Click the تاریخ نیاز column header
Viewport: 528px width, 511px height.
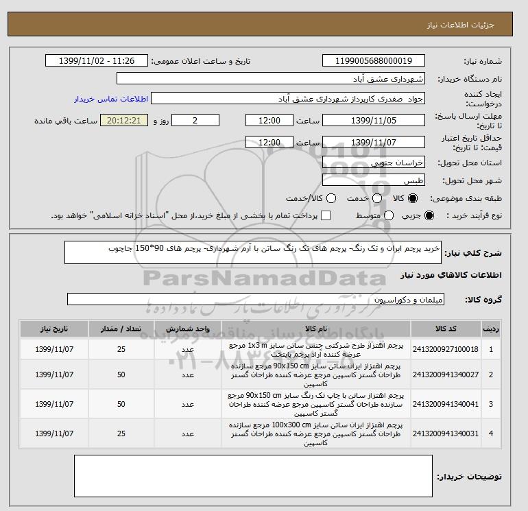tap(54, 329)
